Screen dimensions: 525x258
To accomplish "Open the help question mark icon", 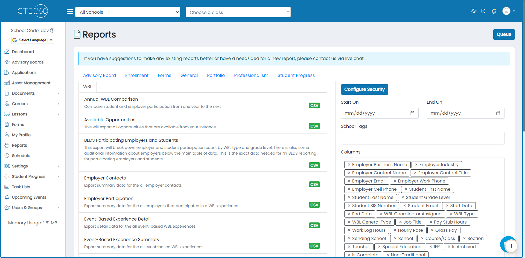I will 483,11.
